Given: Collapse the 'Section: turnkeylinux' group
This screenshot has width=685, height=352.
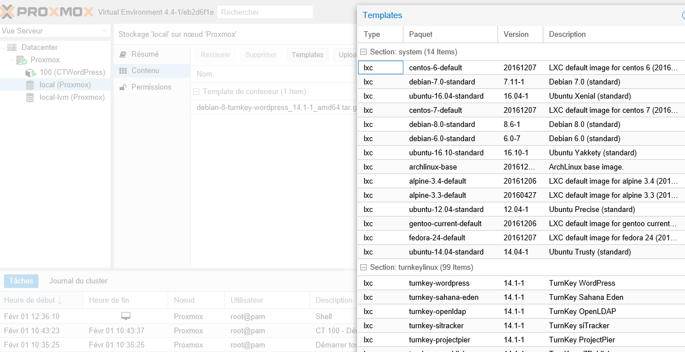Looking at the screenshot, I should 364,268.
